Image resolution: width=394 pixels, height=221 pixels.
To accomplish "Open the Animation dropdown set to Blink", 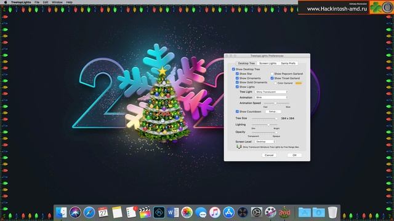I will 271,98.
